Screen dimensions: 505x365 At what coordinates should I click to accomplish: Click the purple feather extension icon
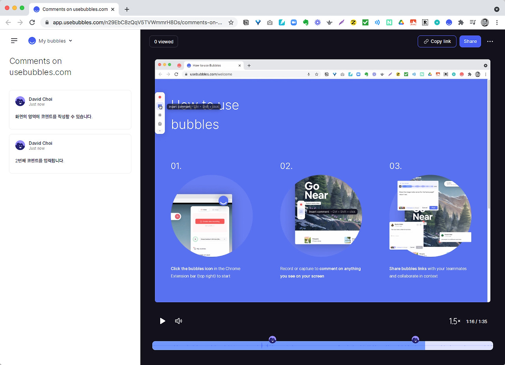pyautogui.click(x=341, y=22)
